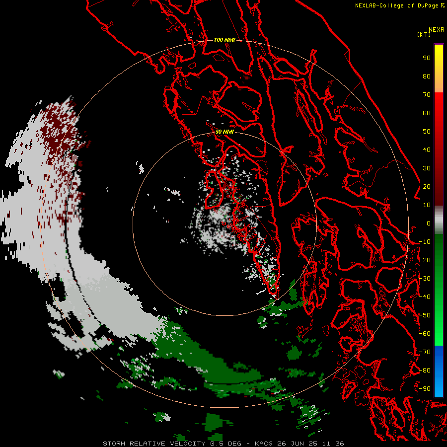This screenshot has height=447, width=447.
Task: Click the positive 80 value on the velocity scale
Action: pyautogui.click(x=427, y=76)
